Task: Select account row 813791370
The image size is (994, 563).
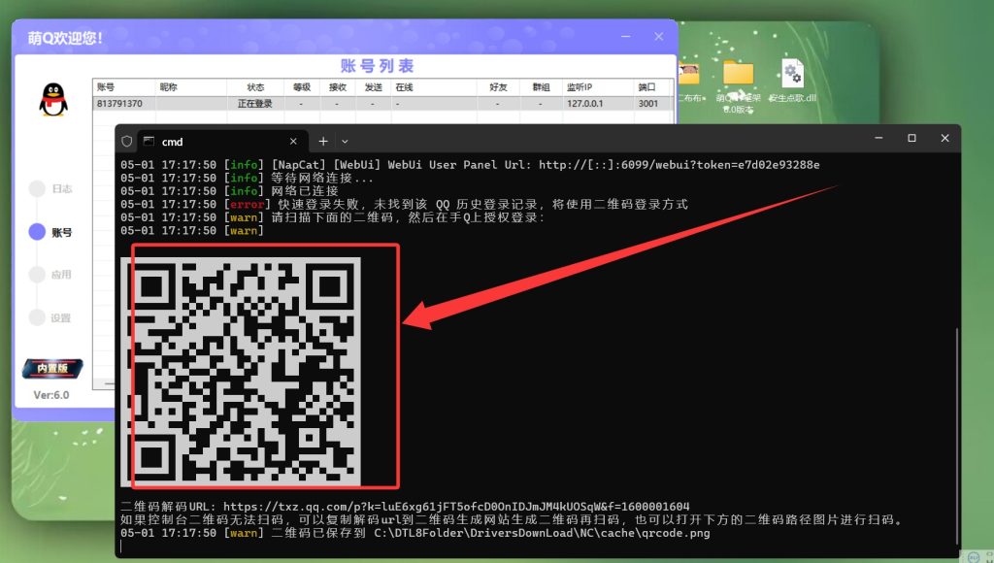Action: [x=382, y=103]
